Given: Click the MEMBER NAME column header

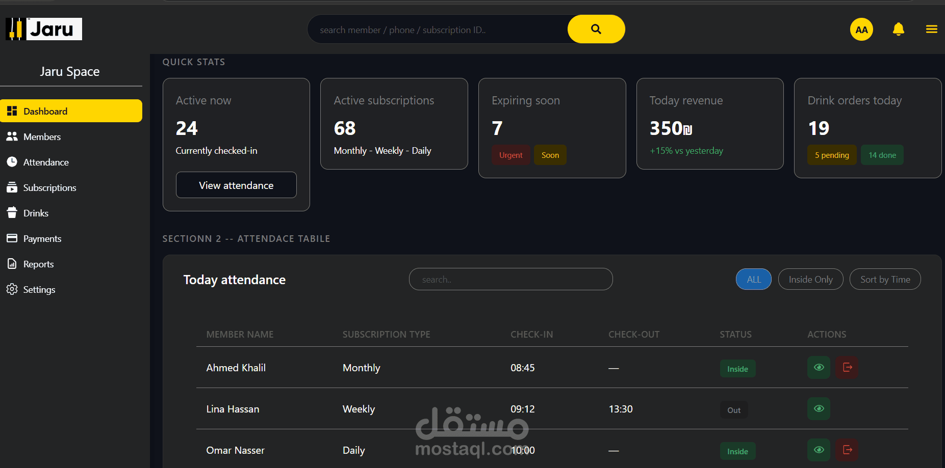Looking at the screenshot, I should click(240, 334).
